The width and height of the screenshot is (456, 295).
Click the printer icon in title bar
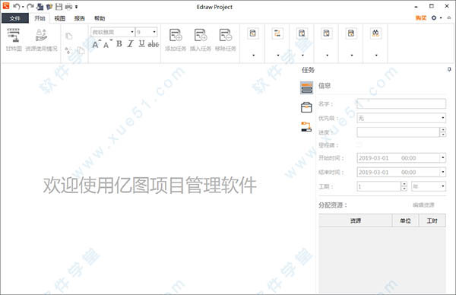click(x=68, y=6)
